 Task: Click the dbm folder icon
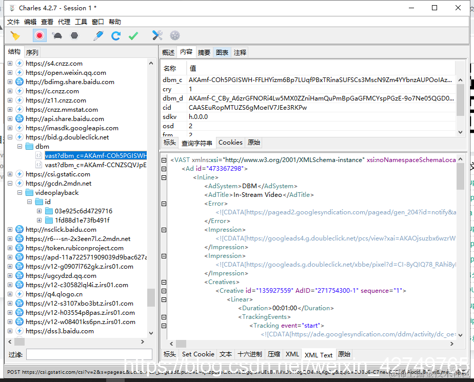click(29, 146)
